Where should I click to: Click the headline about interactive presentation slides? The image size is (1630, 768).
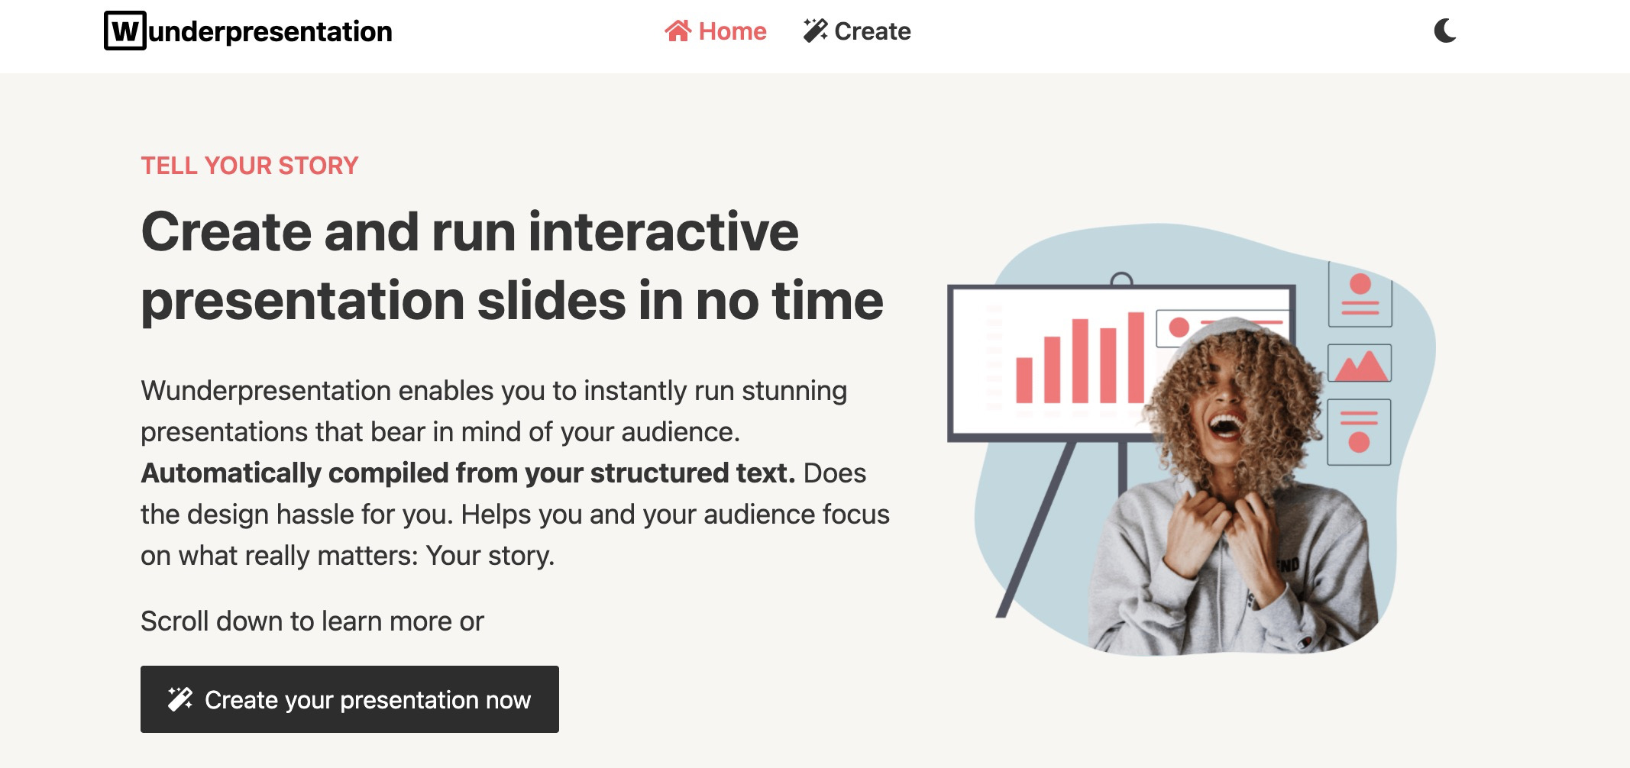(512, 263)
